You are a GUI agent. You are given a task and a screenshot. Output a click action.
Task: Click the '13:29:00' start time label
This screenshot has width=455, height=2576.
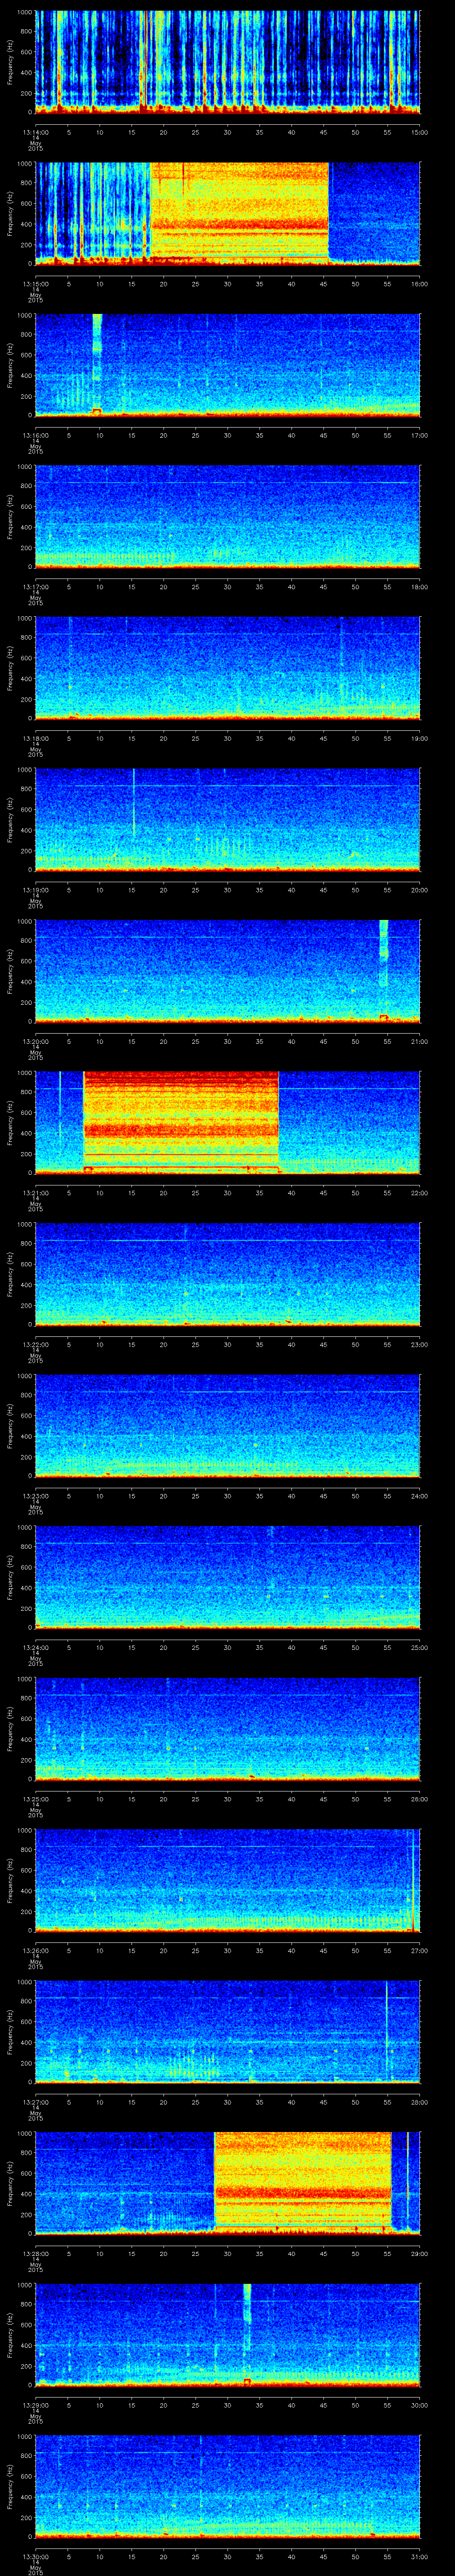pyautogui.click(x=35, y=2405)
